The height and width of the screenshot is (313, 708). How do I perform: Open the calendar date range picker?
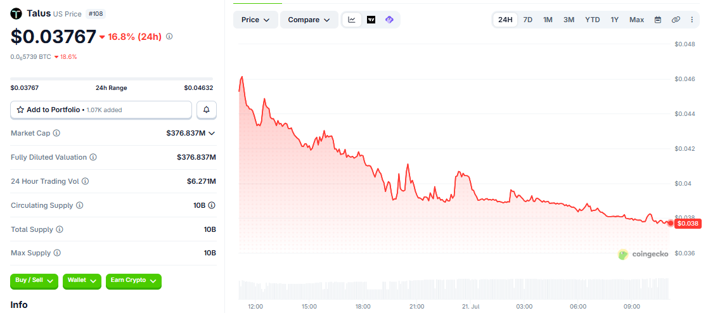658,20
